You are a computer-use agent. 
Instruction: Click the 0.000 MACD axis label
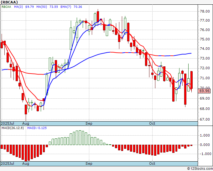pos(205,145)
